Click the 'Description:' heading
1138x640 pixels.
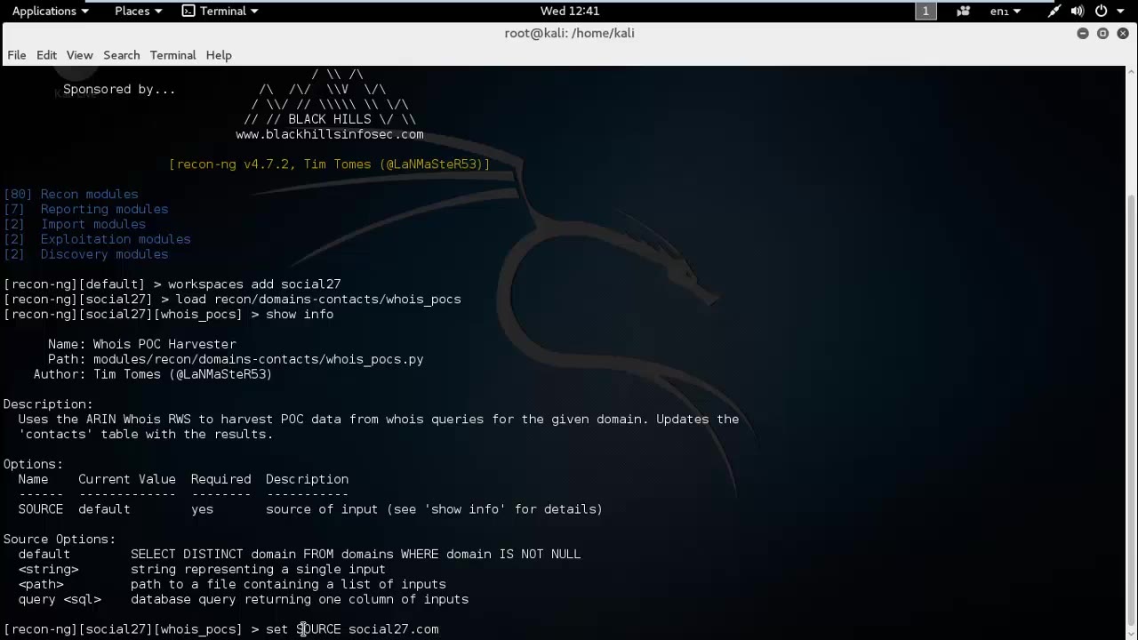(48, 404)
